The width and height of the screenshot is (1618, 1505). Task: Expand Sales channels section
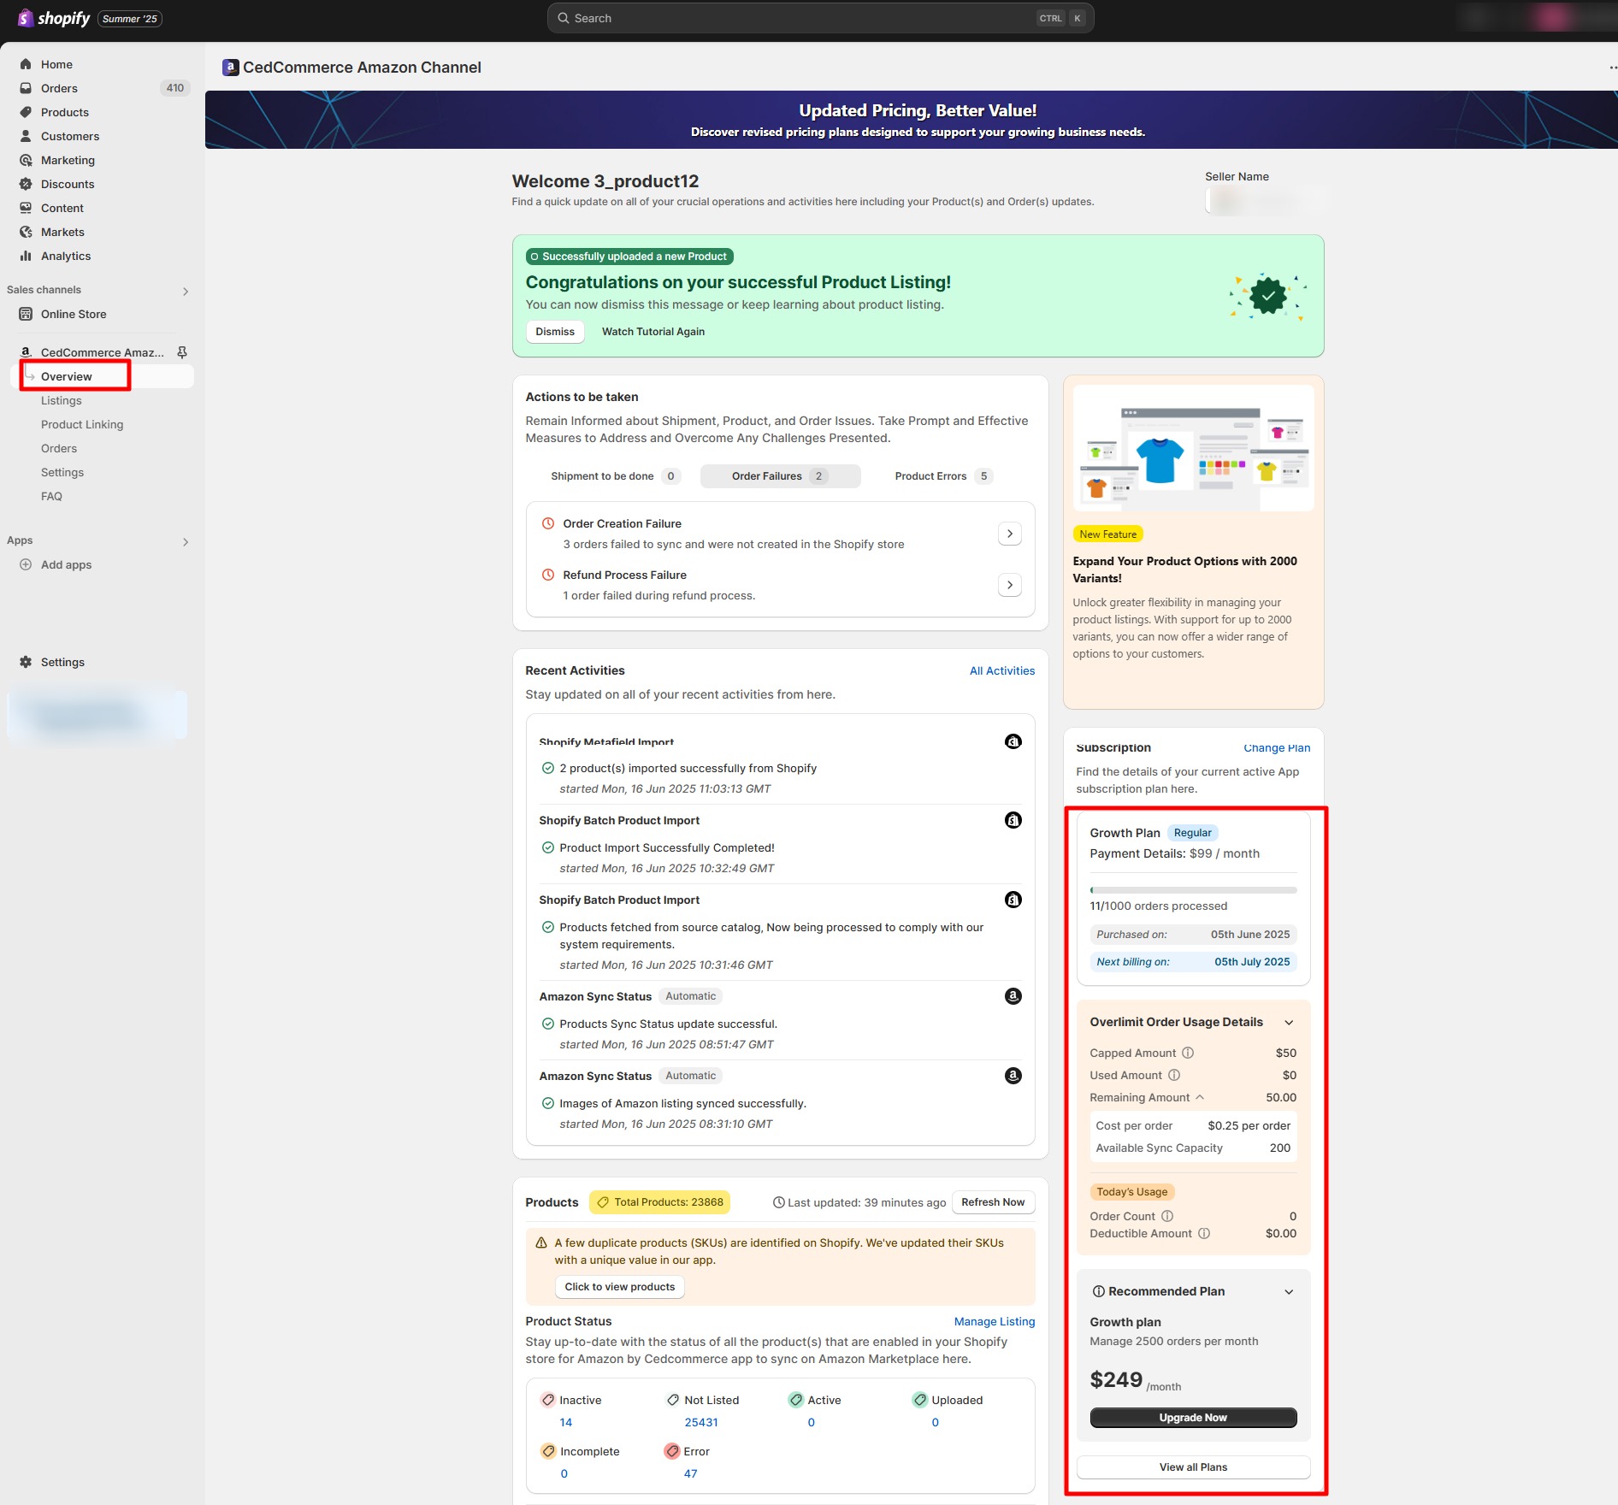point(186,291)
